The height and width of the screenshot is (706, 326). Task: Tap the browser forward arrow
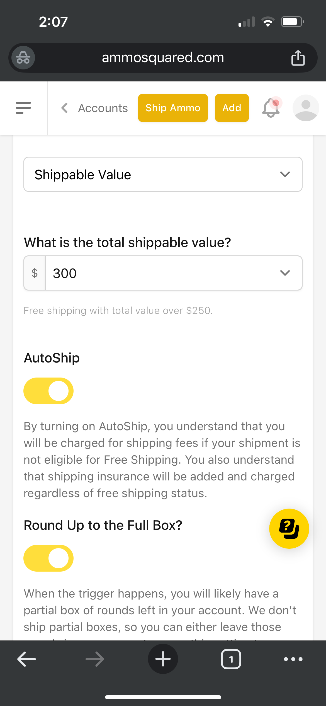click(x=95, y=659)
